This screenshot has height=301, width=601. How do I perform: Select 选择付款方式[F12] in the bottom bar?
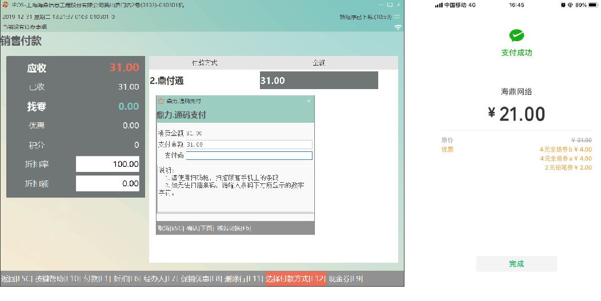295,279
